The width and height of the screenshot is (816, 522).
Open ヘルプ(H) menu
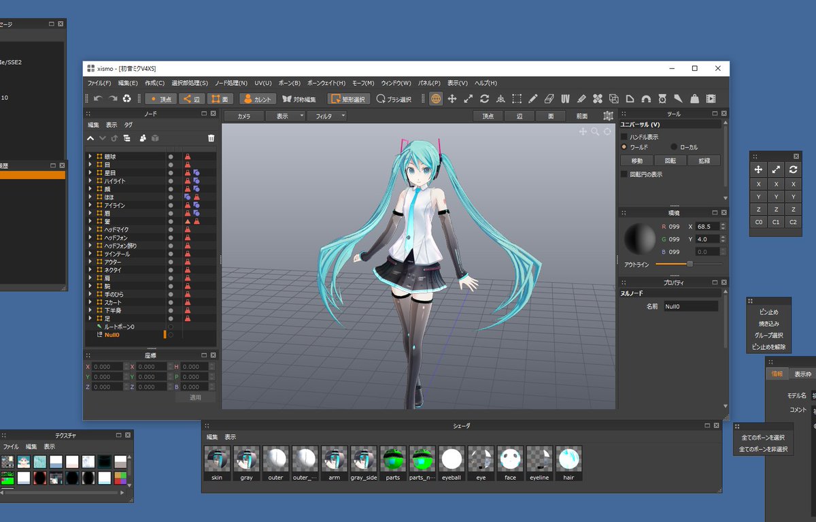[x=486, y=83]
